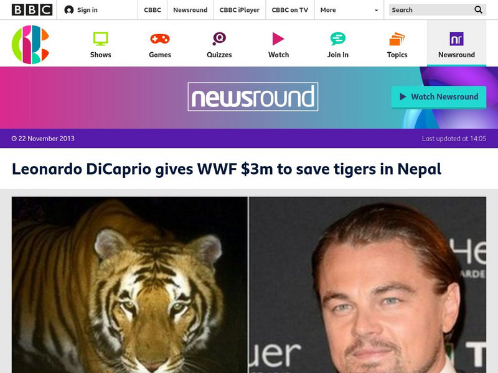
Task: Click the BBC logo
Action: (32, 10)
